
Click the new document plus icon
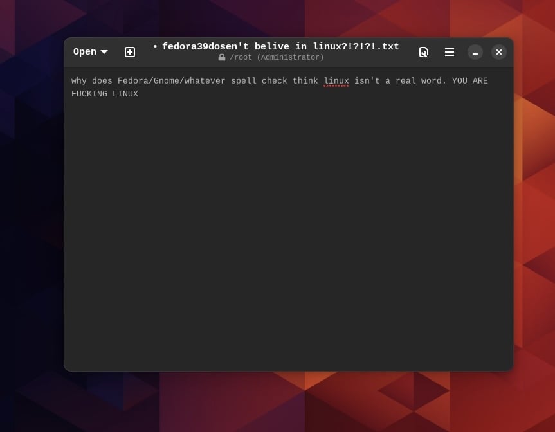[x=130, y=52]
